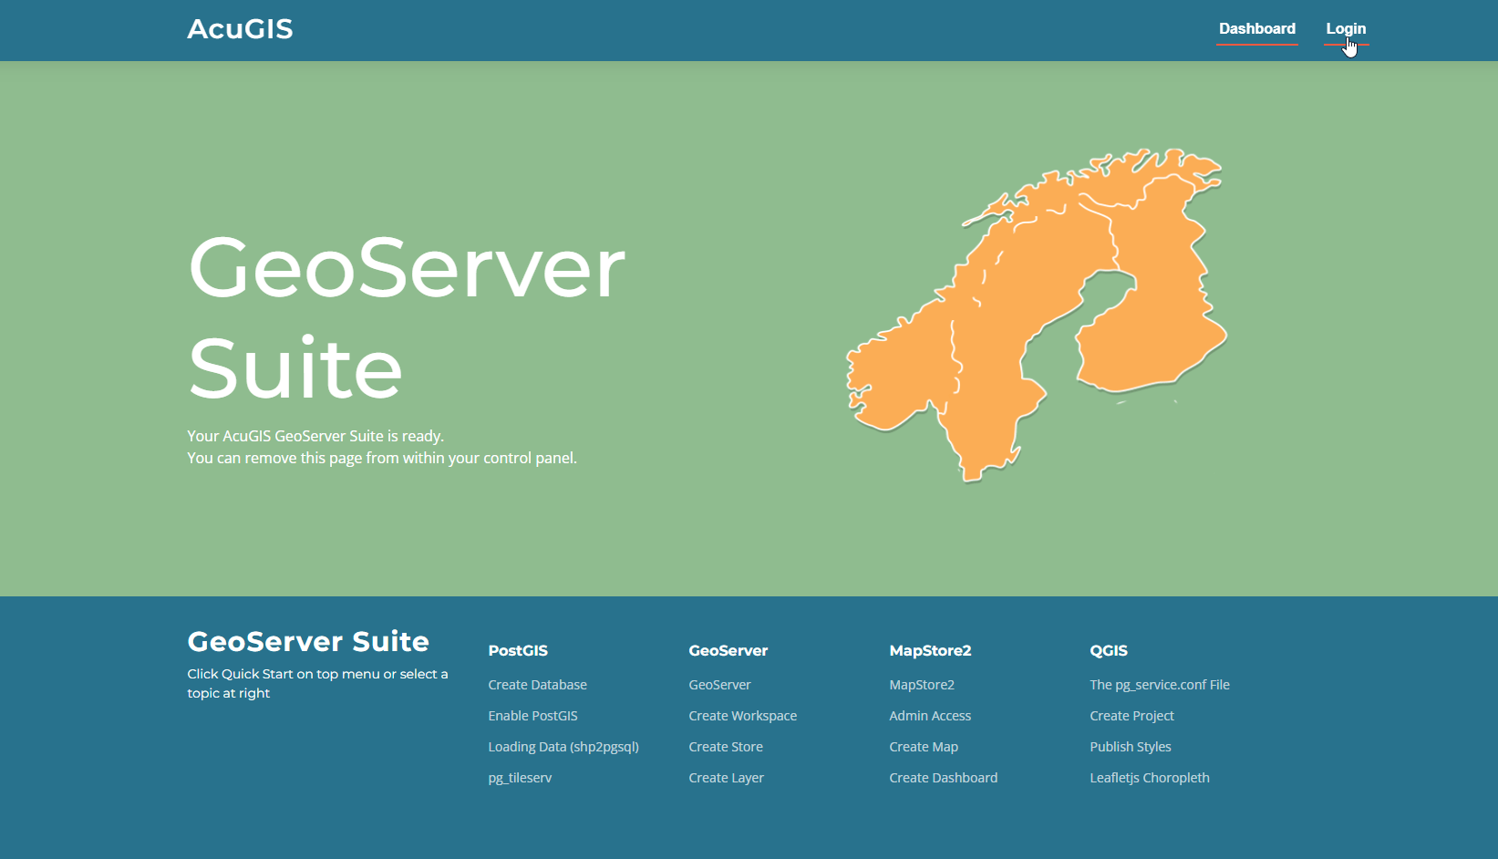Click the QGIS column heading
Viewport: 1498px width, 859px height.
[1109, 650]
